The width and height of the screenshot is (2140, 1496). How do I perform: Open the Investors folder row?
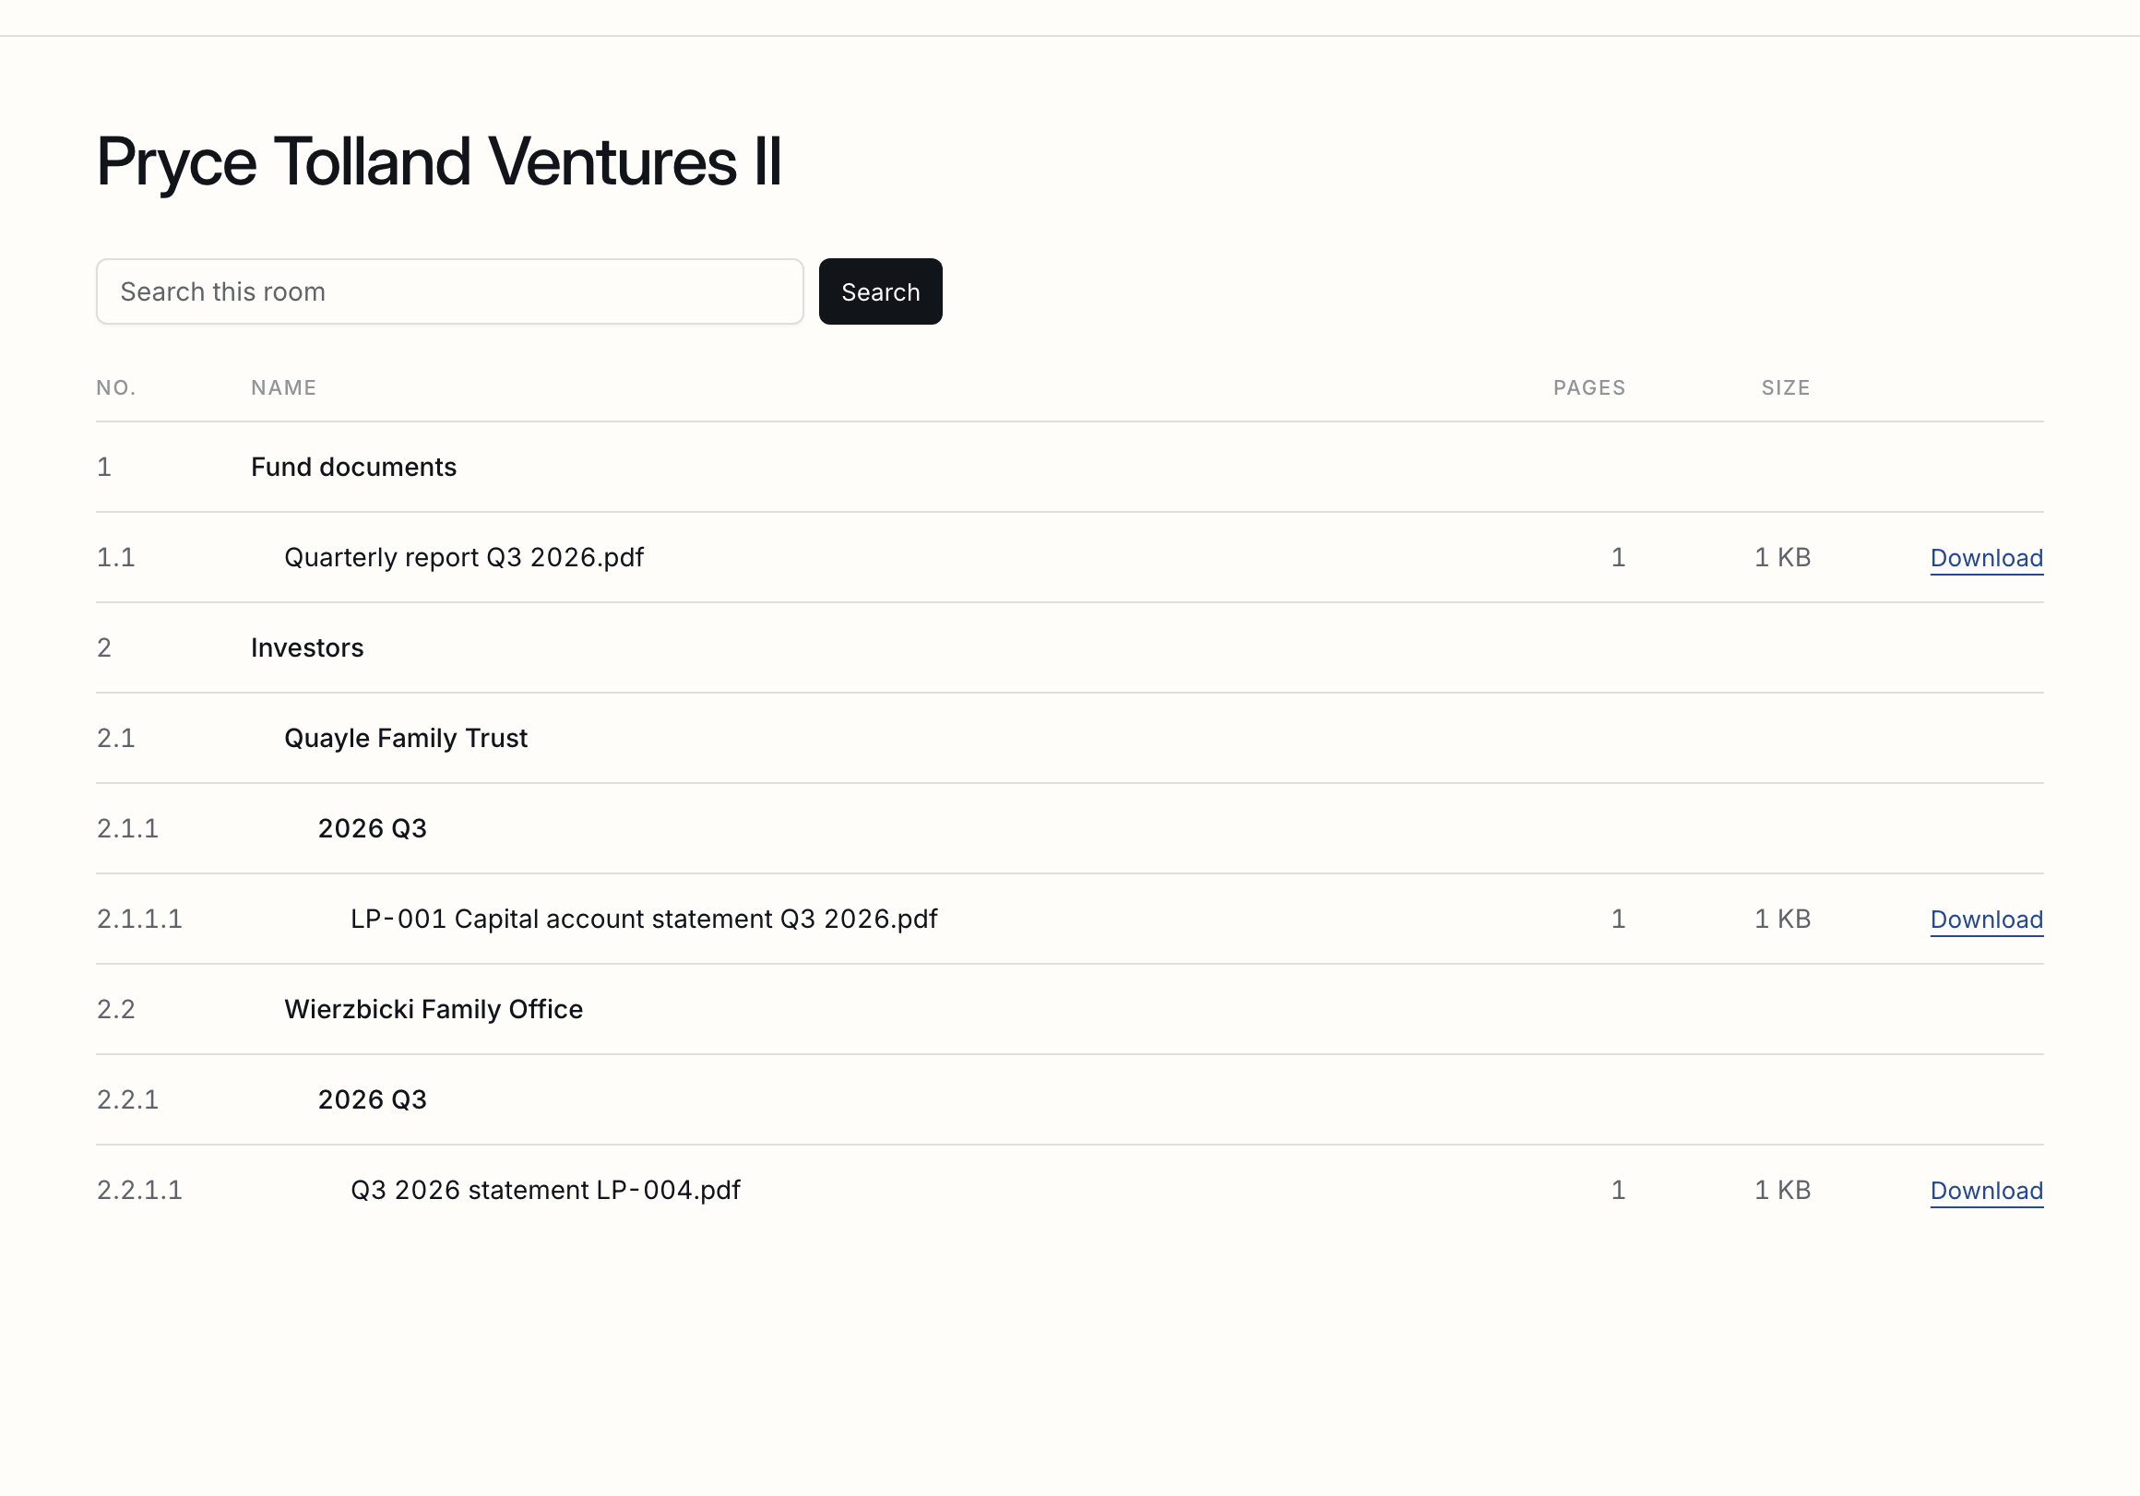pyautogui.click(x=1069, y=647)
